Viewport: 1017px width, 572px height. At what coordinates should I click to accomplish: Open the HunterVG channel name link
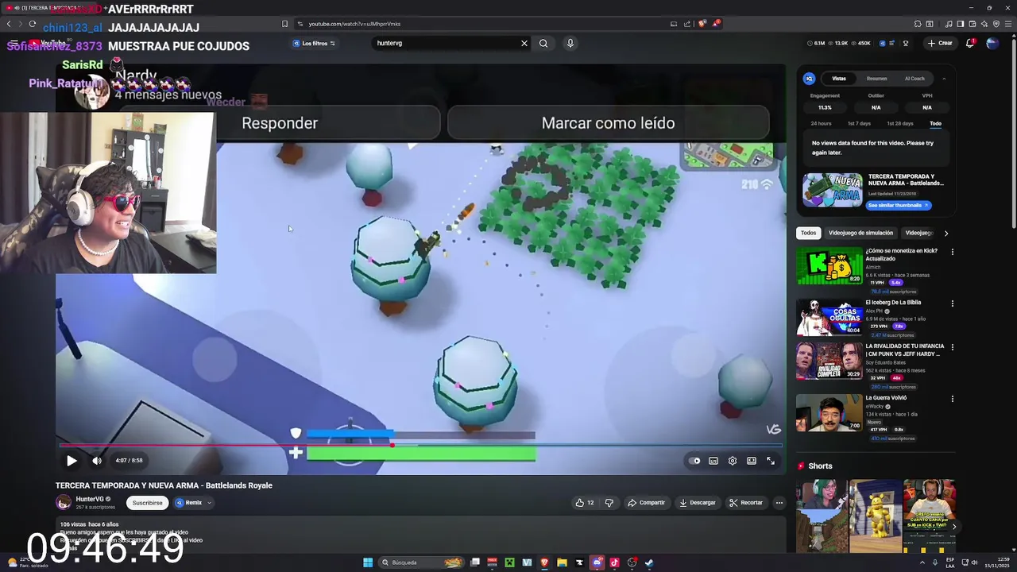pyautogui.click(x=90, y=500)
